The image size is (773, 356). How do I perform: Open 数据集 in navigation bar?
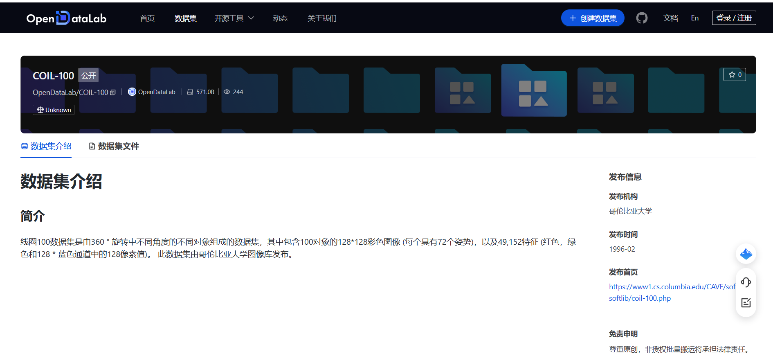186,18
